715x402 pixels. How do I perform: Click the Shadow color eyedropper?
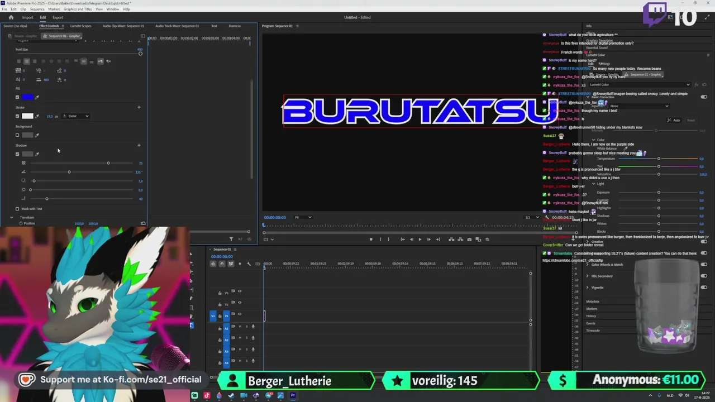click(37, 154)
